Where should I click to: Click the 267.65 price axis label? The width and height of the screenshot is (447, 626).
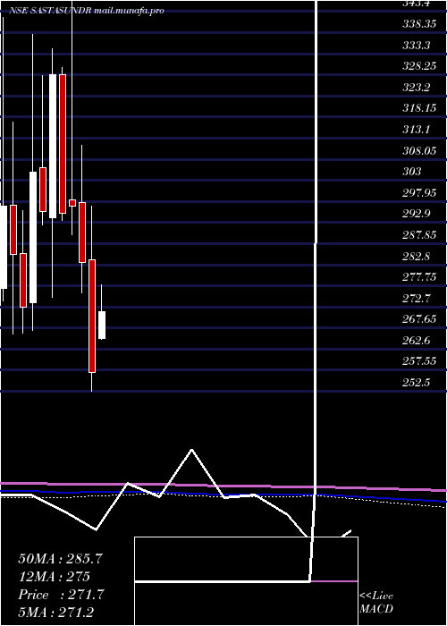pos(419,319)
